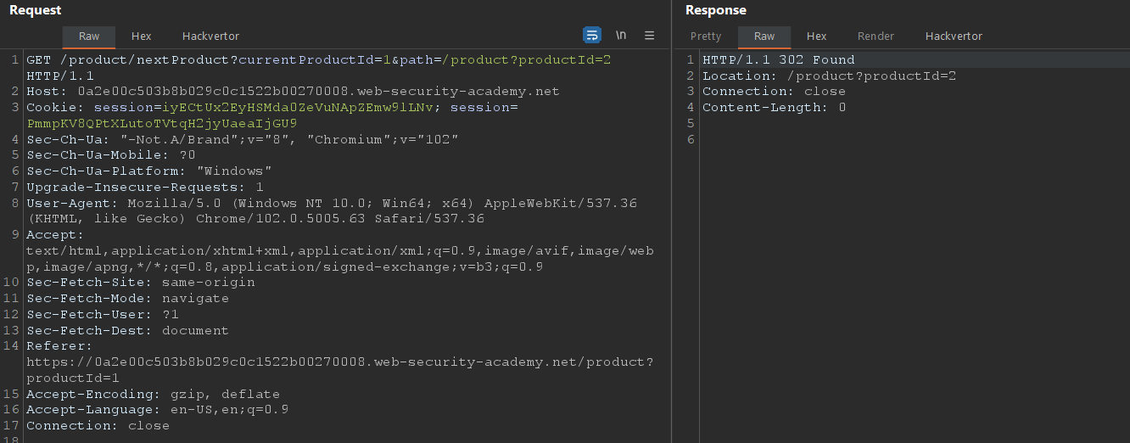Switch the Response view to Pretty tab
1130x443 pixels.
click(706, 36)
